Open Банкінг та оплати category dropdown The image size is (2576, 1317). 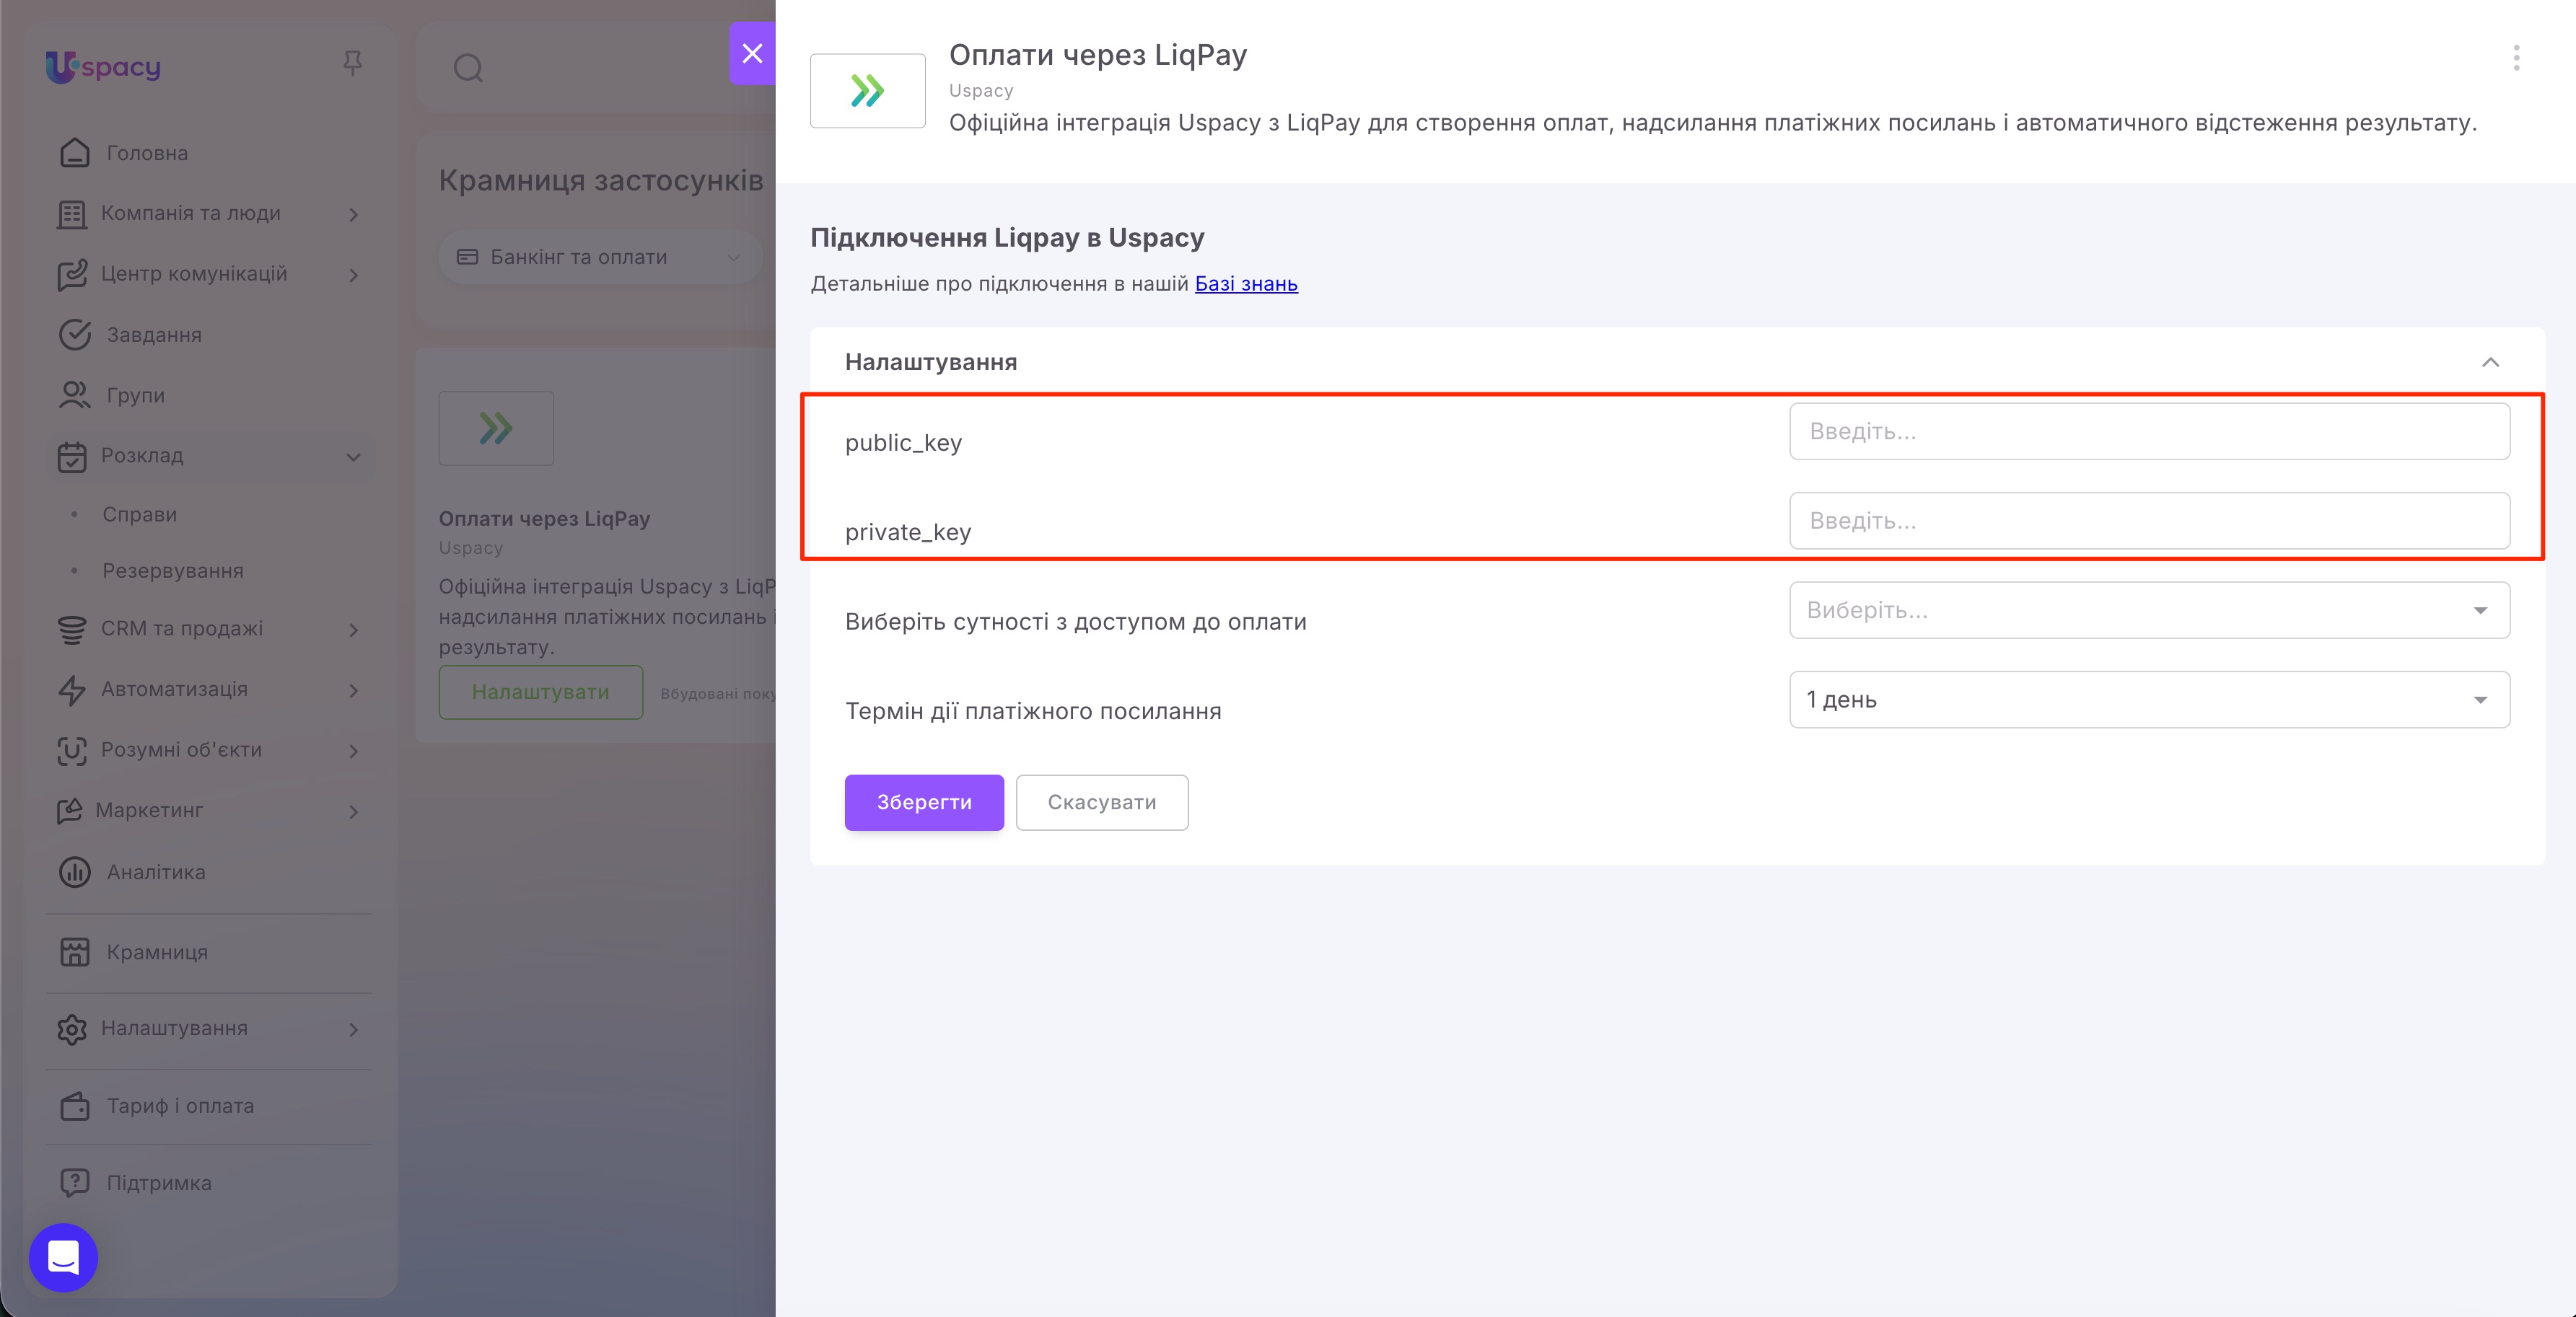600,257
